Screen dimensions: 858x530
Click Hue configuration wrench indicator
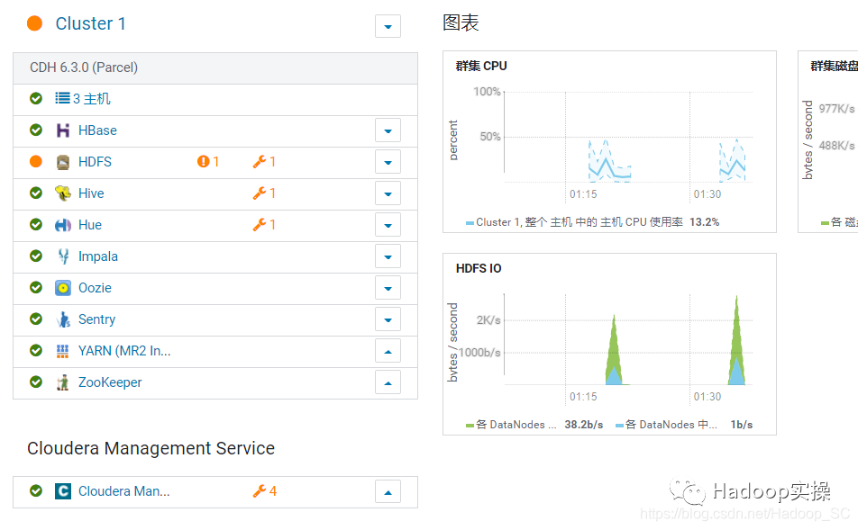pyautogui.click(x=264, y=225)
